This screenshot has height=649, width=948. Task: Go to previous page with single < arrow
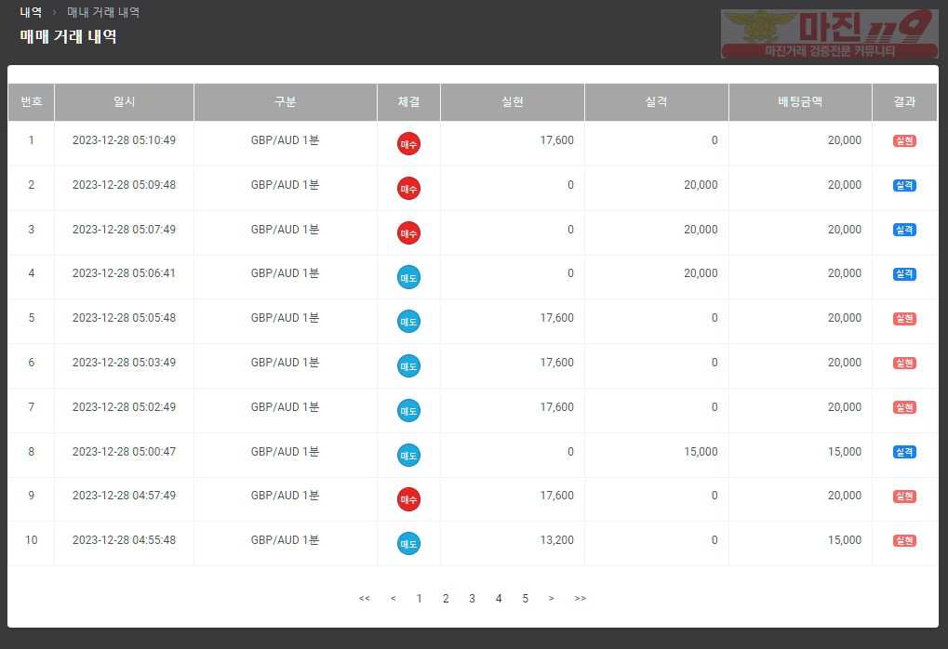[393, 598]
